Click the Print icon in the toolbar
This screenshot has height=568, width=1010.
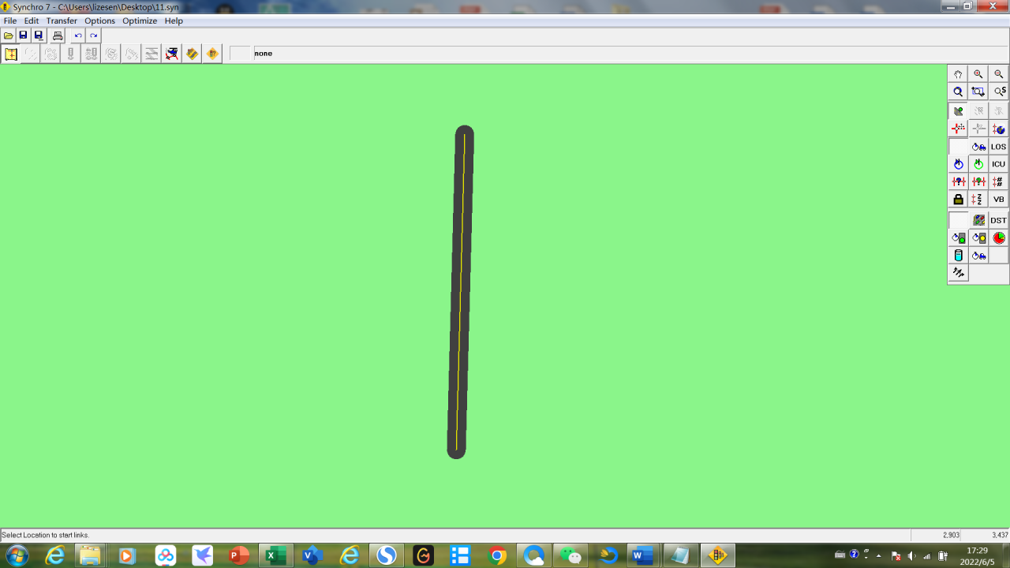[x=58, y=35]
